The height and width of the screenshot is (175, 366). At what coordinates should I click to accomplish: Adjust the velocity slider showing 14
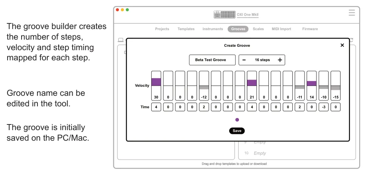click(312, 86)
